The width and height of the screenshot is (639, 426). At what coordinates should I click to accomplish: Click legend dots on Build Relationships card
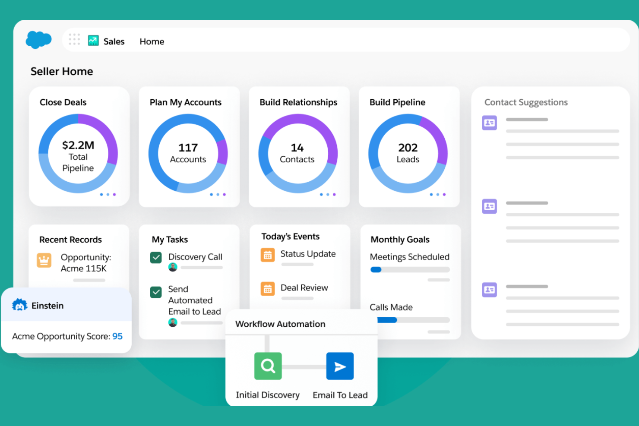328,195
